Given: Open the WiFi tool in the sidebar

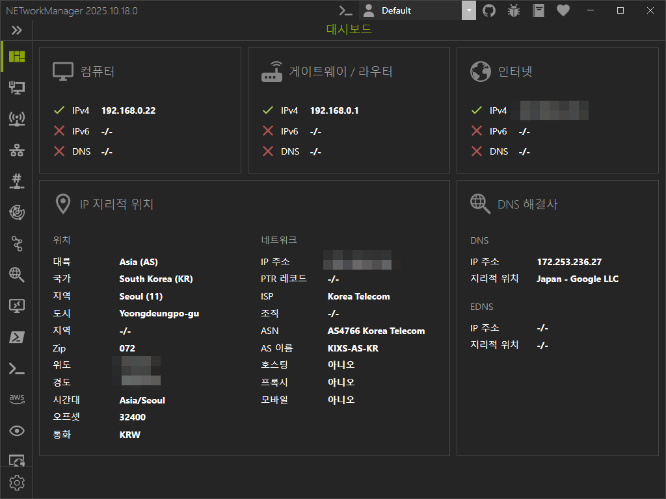Looking at the screenshot, I should point(16,119).
